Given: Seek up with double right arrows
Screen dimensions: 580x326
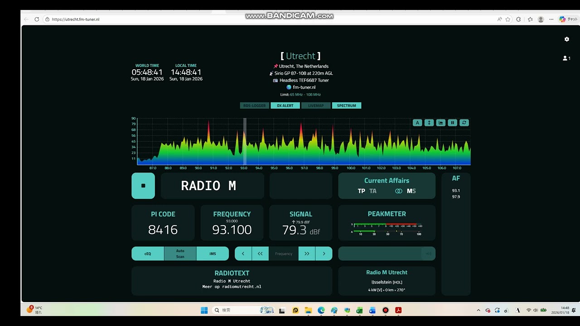Looking at the screenshot, I should click(307, 254).
